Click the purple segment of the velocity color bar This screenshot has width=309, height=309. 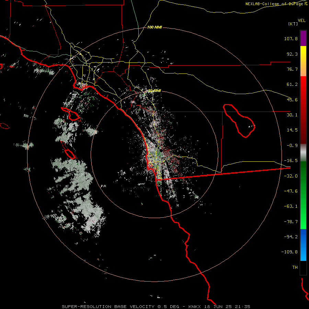(303, 38)
